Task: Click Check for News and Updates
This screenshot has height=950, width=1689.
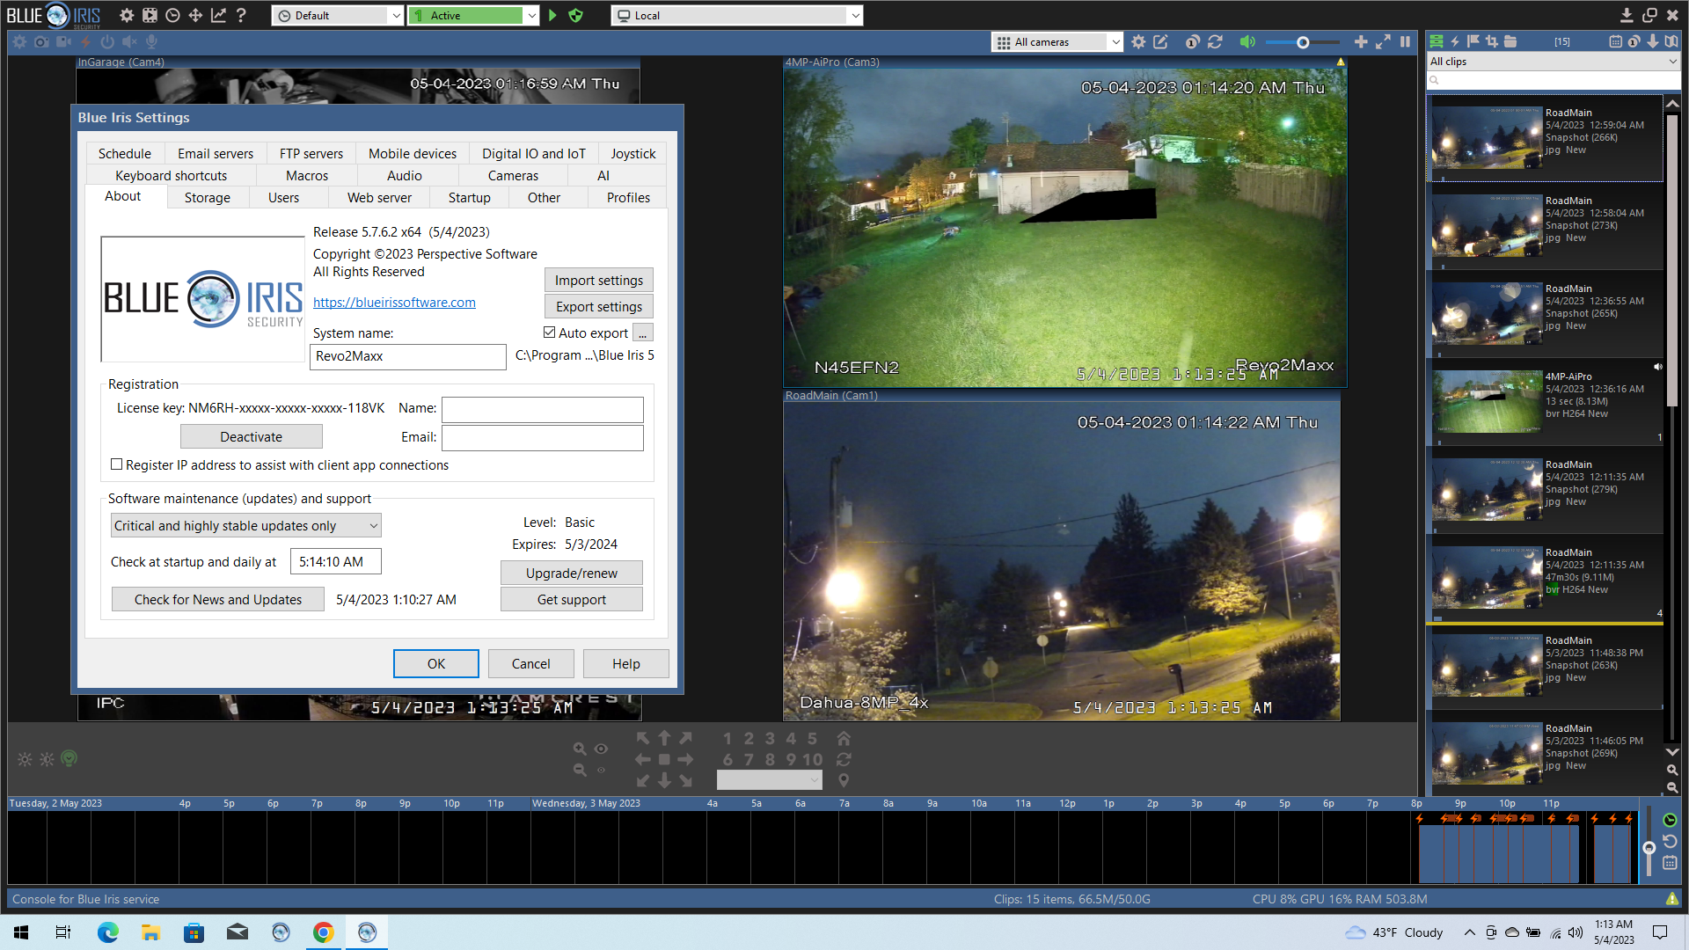Action: 218,599
